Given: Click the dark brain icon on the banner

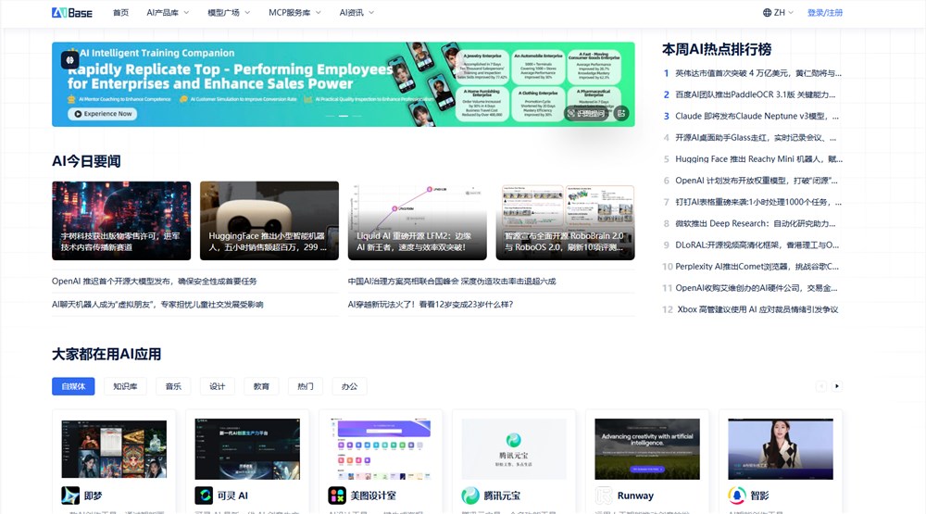Looking at the screenshot, I should coord(69,59).
